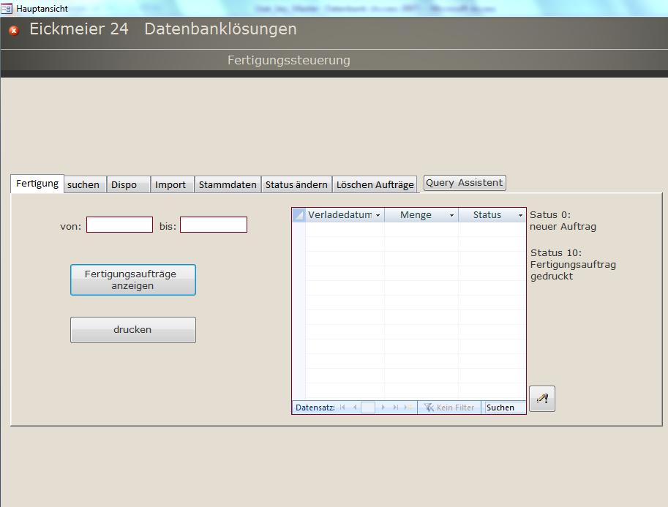
Task: Click the Query Assistent button
Action: coord(465,183)
